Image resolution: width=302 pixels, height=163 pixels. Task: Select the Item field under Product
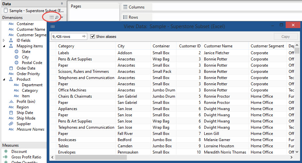(x=25, y=96)
